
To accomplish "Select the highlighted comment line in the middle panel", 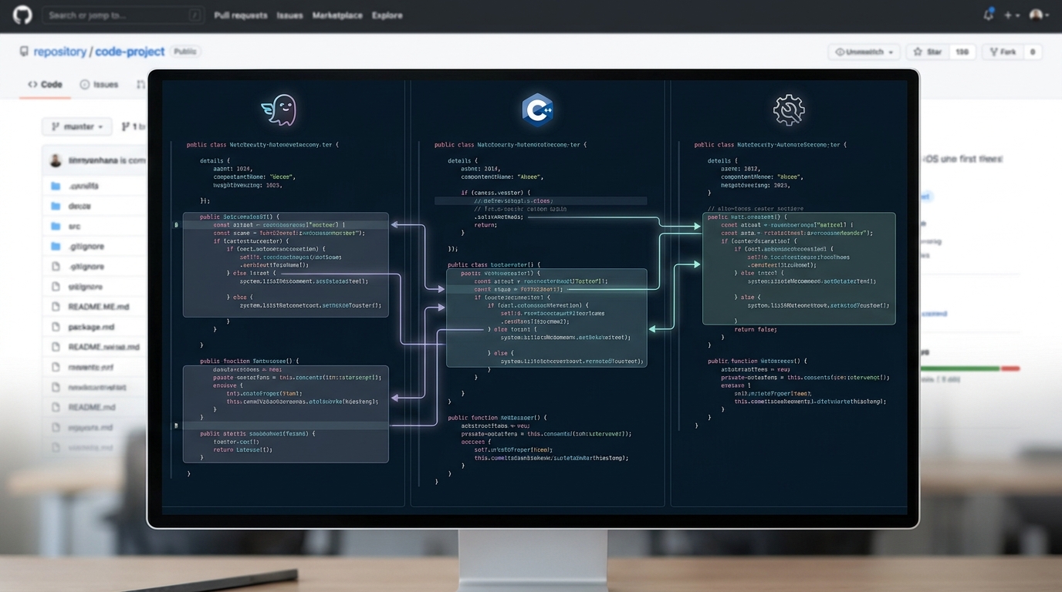I will click(540, 200).
